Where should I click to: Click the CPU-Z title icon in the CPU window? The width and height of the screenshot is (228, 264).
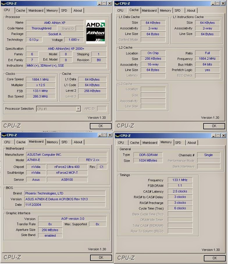[x=3, y=3]
